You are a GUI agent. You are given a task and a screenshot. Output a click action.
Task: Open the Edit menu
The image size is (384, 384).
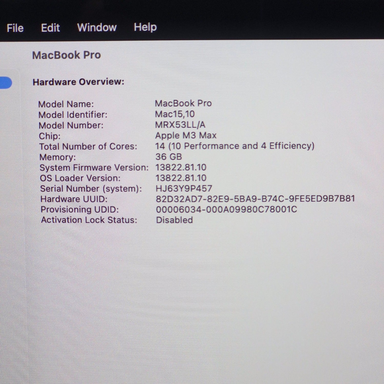(x=50, y=28)
